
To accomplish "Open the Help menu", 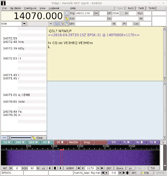I will [x=73, y=8].
